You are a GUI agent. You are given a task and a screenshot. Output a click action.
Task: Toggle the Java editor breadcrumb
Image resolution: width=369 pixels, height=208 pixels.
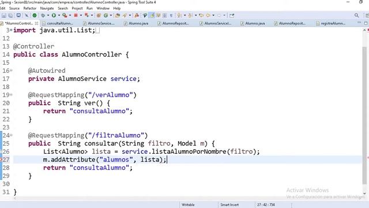[x=145, y=16]
